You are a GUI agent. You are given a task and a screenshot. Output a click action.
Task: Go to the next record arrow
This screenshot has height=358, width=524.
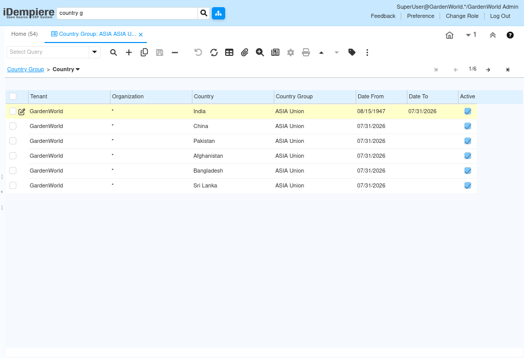click(488, 70)
